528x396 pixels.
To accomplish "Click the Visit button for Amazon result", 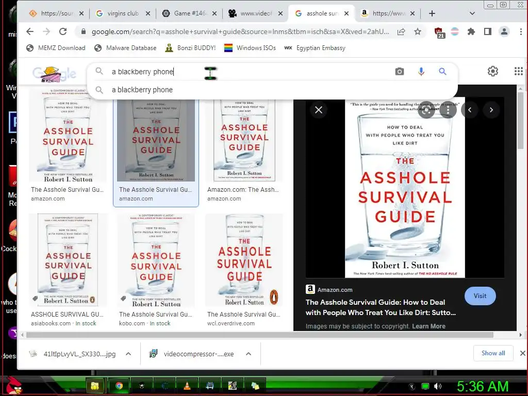I will pyautogui.click(x=480, y=296).
